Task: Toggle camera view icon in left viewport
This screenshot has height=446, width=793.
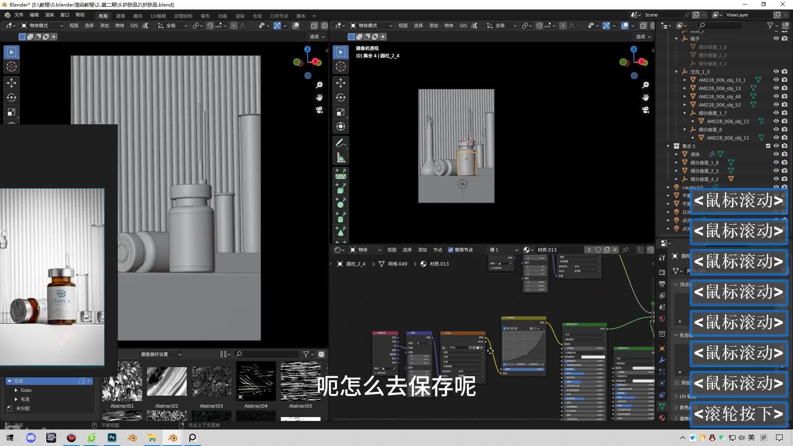Action: 319,110
